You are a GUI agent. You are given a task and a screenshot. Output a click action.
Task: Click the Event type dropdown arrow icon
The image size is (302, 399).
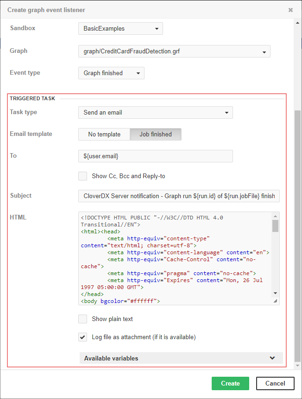[x=138, y=73]
